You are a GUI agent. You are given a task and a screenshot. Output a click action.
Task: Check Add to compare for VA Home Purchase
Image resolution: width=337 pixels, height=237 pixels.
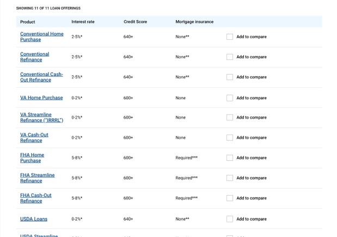point(230,98)
